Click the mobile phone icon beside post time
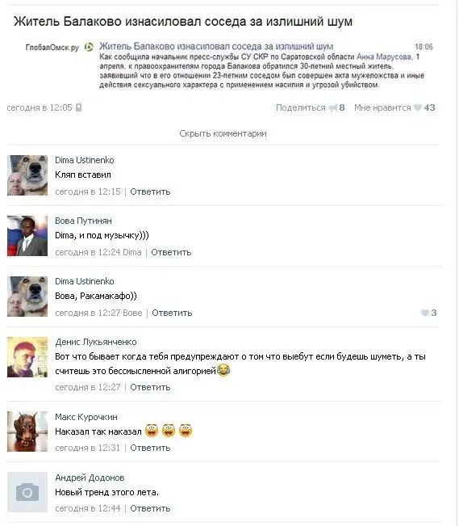The height and width of the screenshot is (526, 459). point(79,107)
